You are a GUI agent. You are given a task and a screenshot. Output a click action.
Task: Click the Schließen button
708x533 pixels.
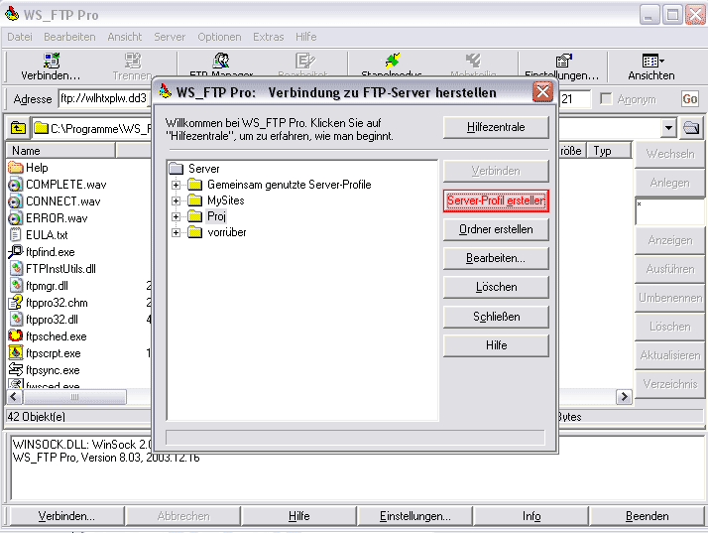pos(496,317)
